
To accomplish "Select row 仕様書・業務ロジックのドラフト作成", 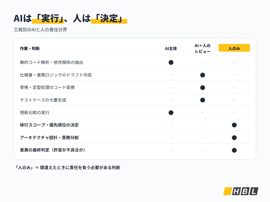I will pyautogui.click(x=135, y=75).
